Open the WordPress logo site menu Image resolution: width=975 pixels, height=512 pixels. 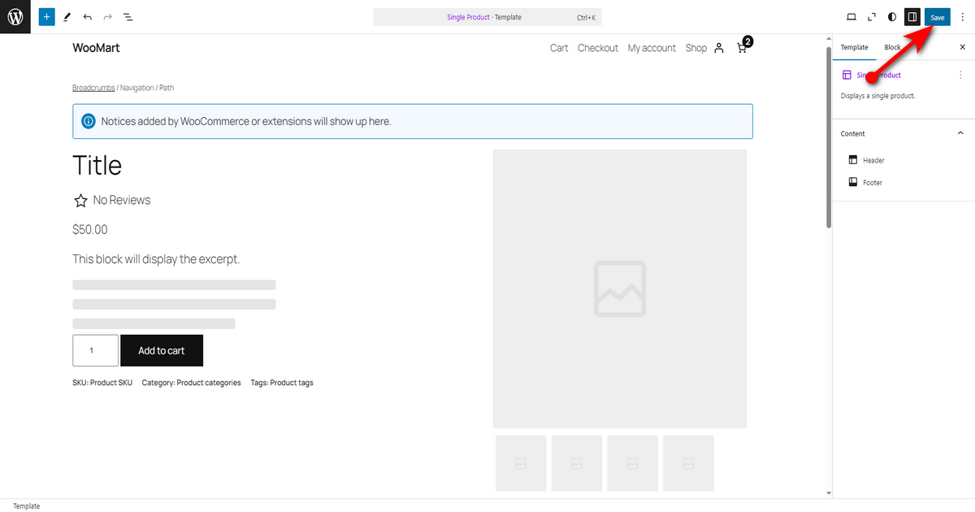point(15,16)
